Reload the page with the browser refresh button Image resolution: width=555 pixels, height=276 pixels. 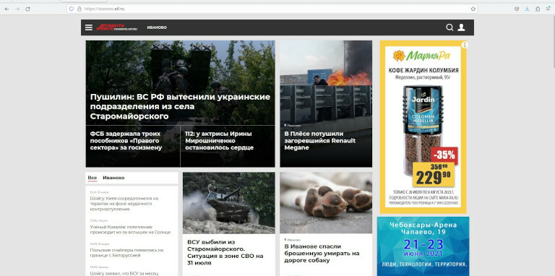click(27, 9)
